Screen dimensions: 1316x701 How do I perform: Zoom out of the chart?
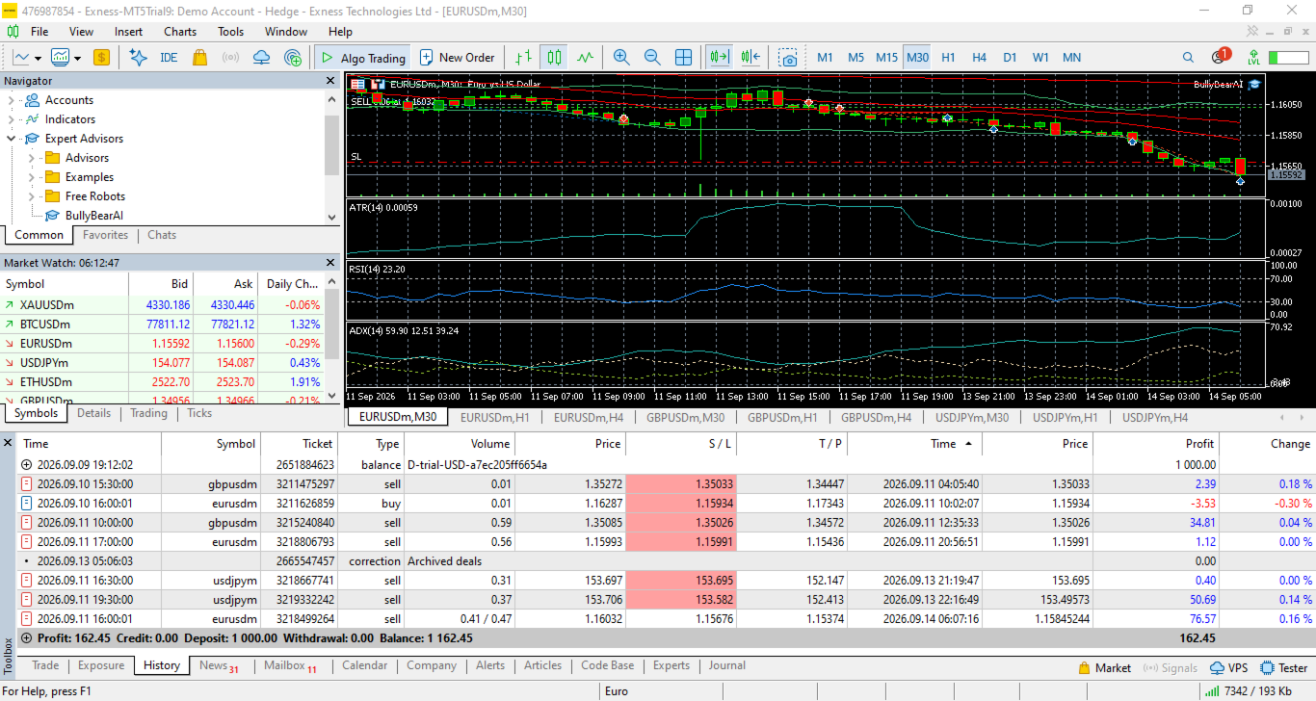(x=652, y=57)
